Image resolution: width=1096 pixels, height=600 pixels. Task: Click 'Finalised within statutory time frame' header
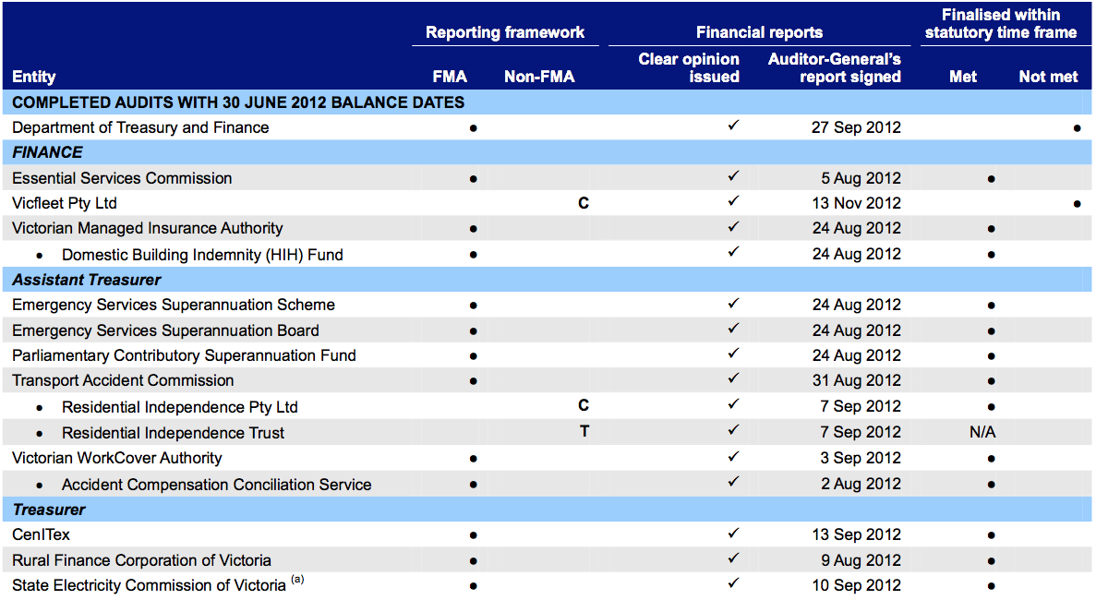click(1001, 24)
